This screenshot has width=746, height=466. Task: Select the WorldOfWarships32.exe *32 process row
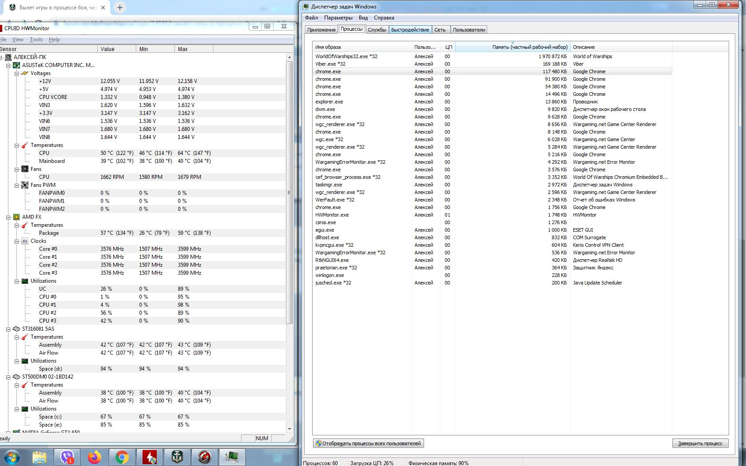coord(492,56)
